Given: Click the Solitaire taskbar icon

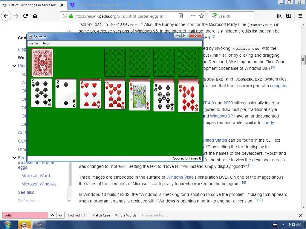Looking at the screenshot, I should coord(25,225).
